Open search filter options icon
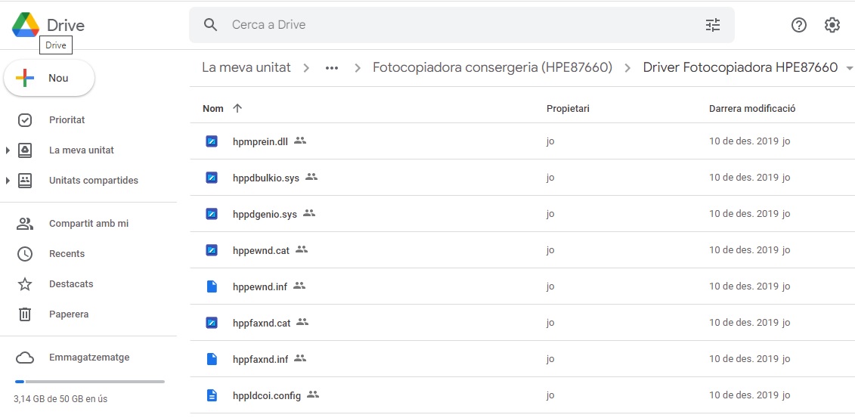Screen dimensions: 855x418 pyautogui.click(x=713, y=24)
